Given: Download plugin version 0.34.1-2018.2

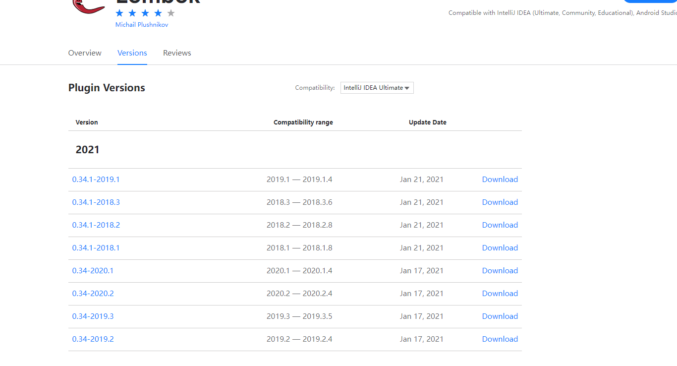Looking at the screenshot, I should click(500, 225).
